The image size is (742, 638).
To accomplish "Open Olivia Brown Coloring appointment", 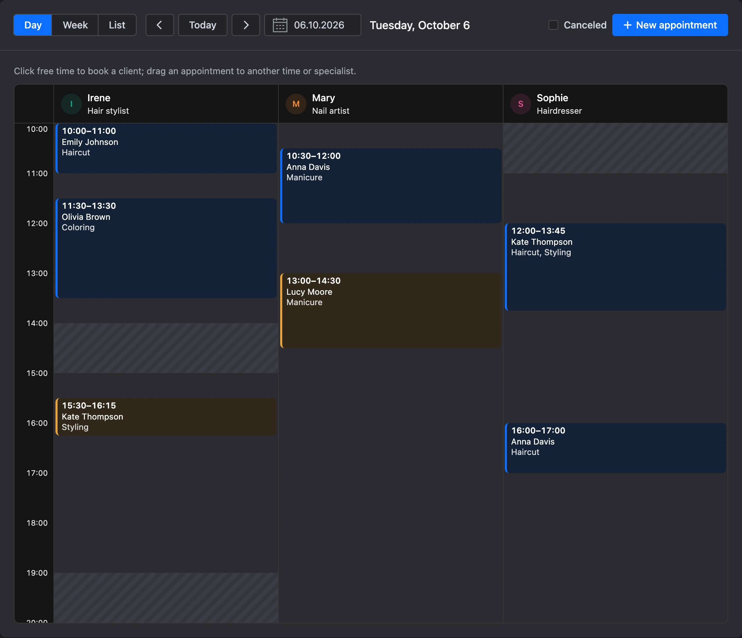I will (x=166, y=248).
